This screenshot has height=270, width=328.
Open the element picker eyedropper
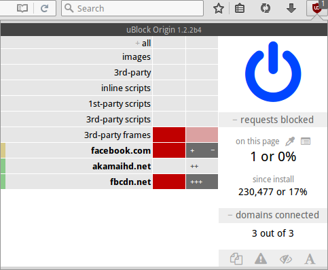click(x=290, y=141)
